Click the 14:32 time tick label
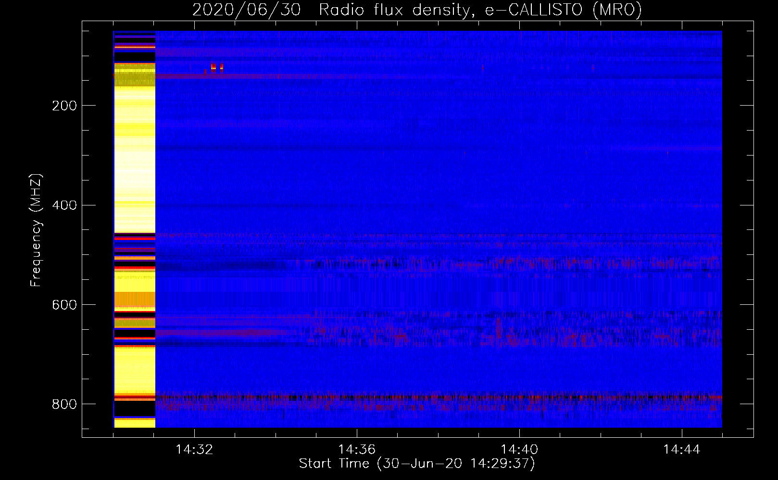The image size is (778, 480). pyautogui.click(x=194, y=449)
